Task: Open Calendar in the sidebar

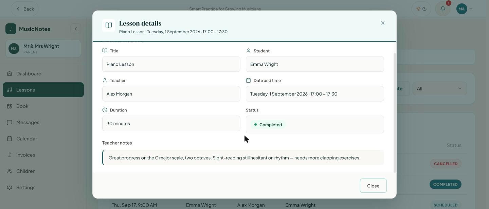Action: tap(43, 139)
